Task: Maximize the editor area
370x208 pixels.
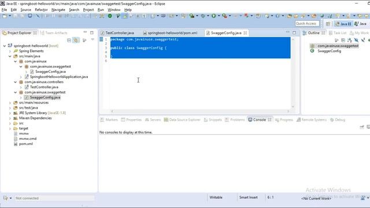Action: [294, 32]
